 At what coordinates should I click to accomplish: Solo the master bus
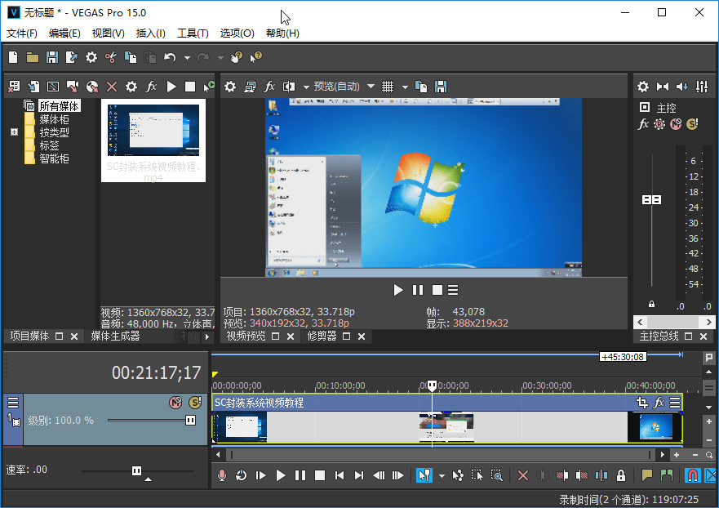pos(692,124)
